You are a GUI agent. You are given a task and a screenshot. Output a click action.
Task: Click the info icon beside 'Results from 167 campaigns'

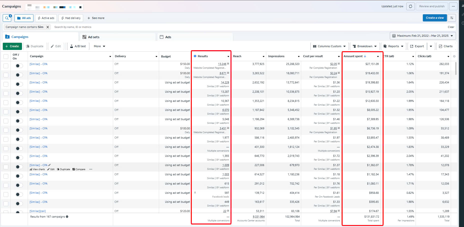click(x=67, y=217)
